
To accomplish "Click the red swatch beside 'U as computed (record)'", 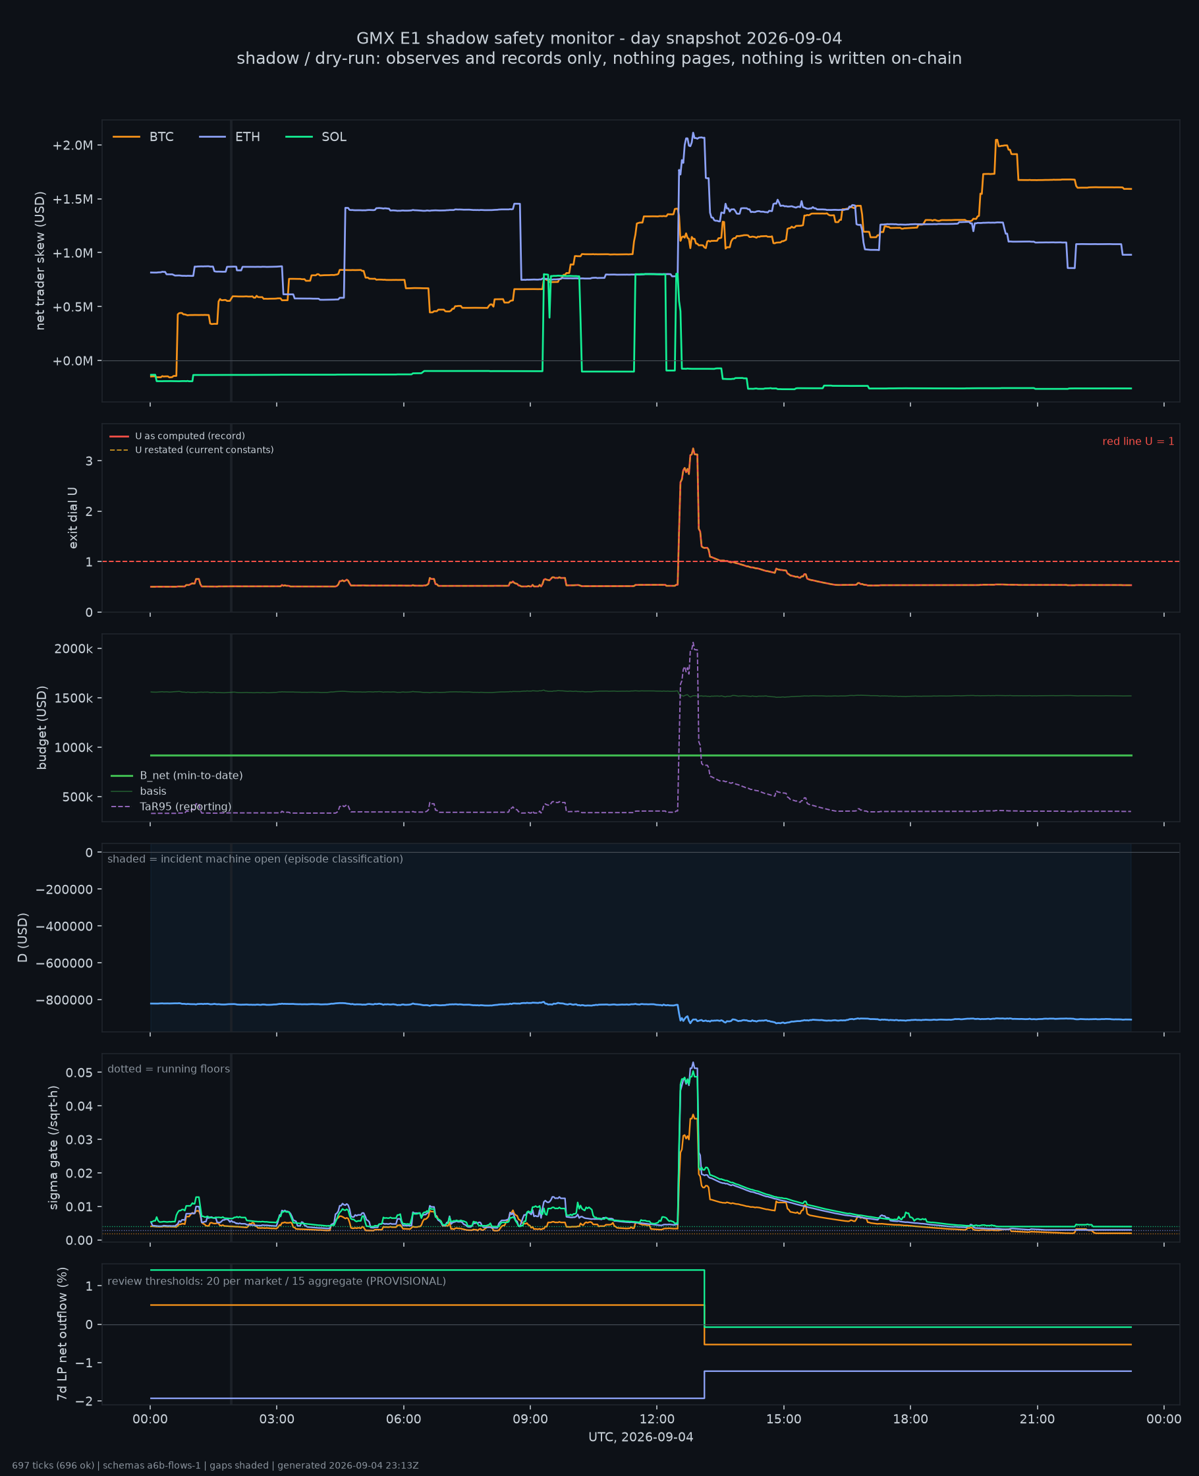I will (x=119, y=436).
